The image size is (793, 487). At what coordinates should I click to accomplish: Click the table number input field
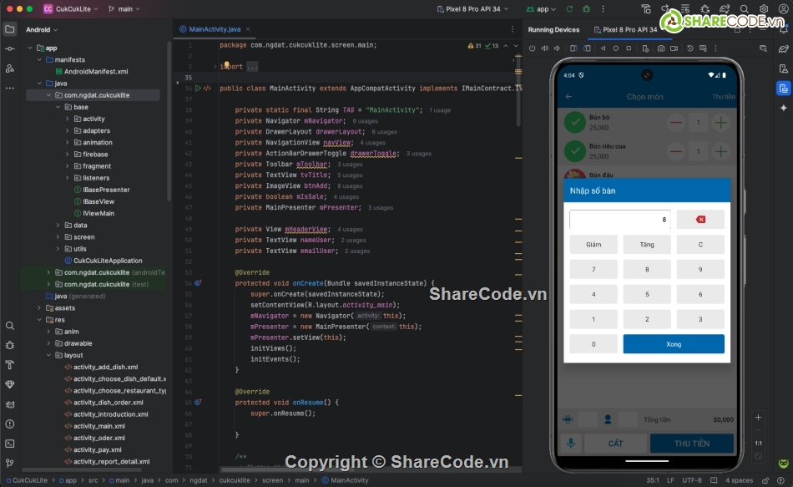pos(620,219)
